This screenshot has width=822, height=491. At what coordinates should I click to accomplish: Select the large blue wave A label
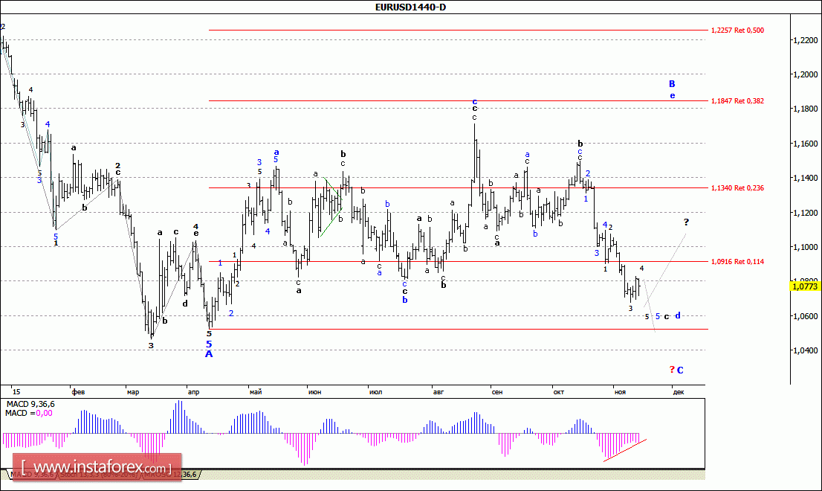click(x=209, y=354)
